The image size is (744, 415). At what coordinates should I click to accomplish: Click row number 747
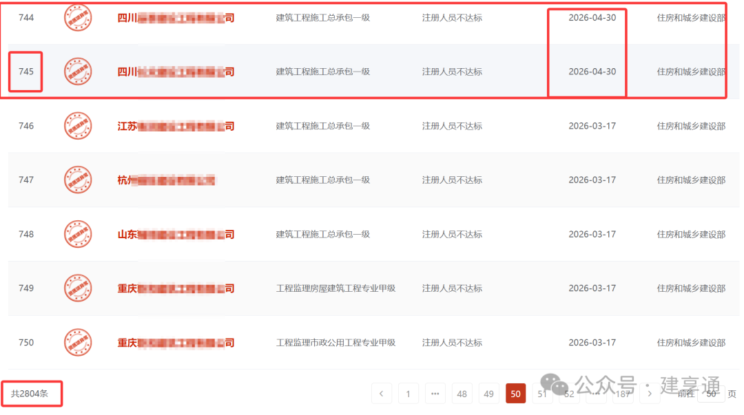click(x=26, y=180)
